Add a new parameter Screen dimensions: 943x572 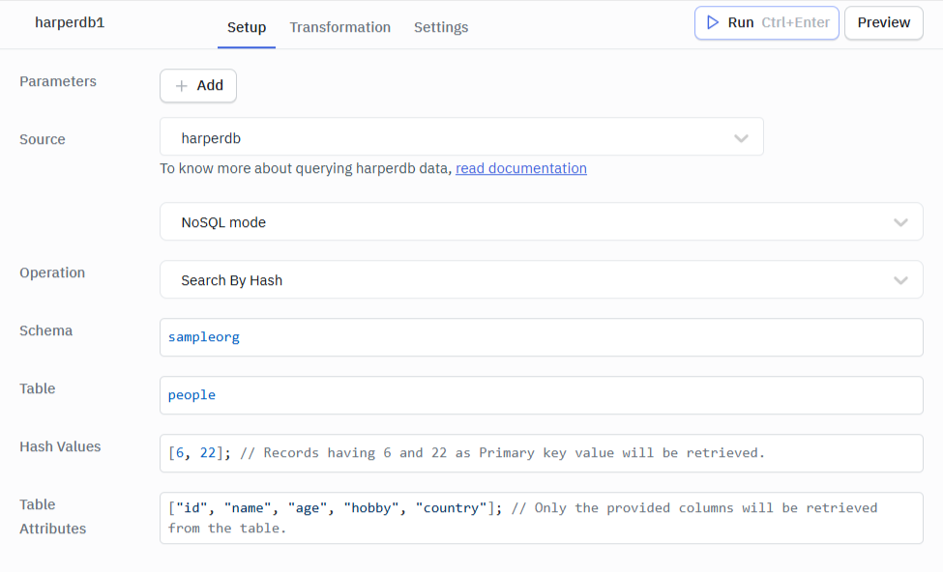tap(198, 86)
